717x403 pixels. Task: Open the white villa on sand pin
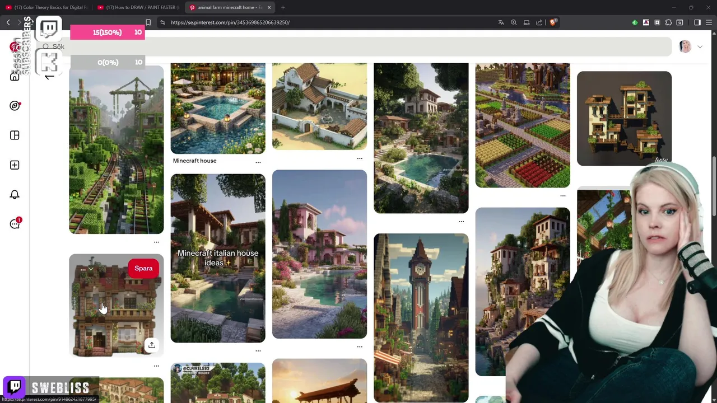tap(319, 106)
